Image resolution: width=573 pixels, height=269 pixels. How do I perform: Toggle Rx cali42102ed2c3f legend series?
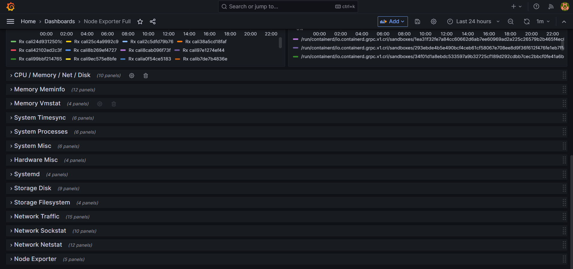tap(40, 50)
